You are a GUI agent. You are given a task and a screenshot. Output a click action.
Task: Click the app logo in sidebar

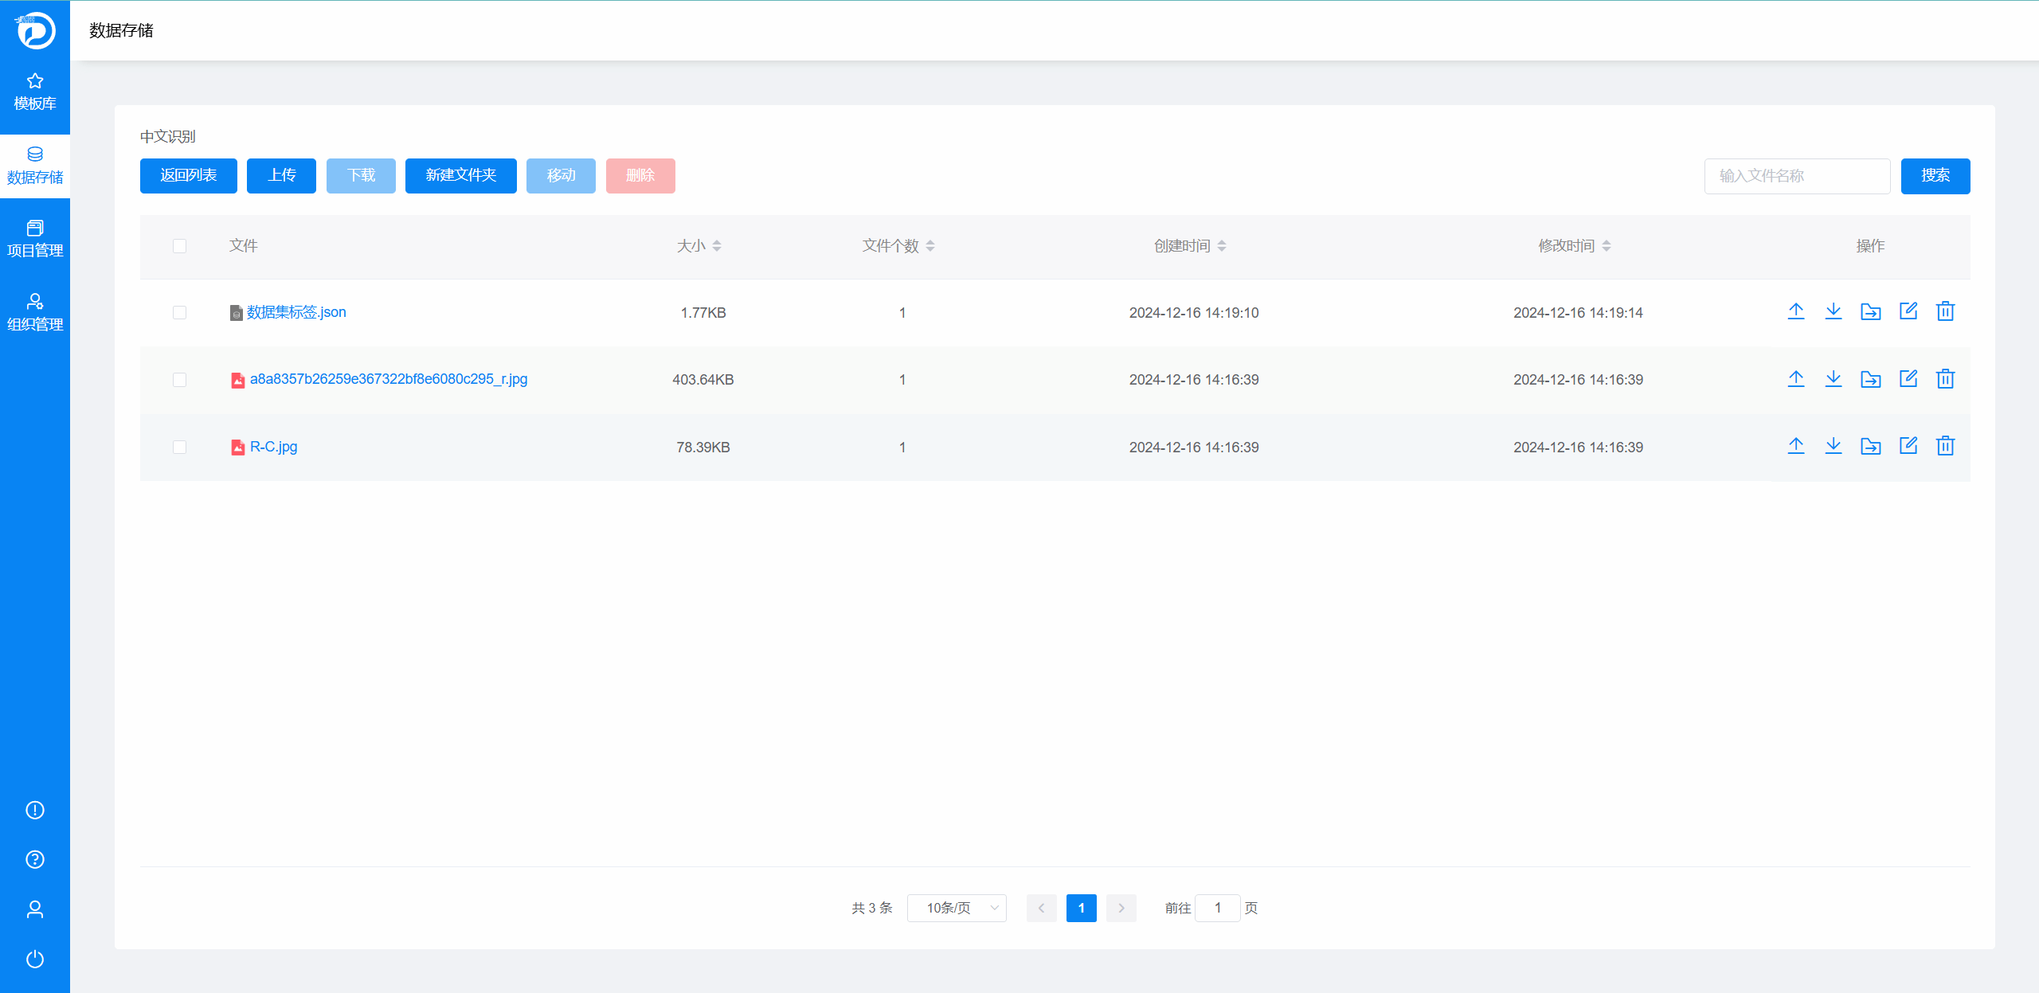[x=35, y=30]
